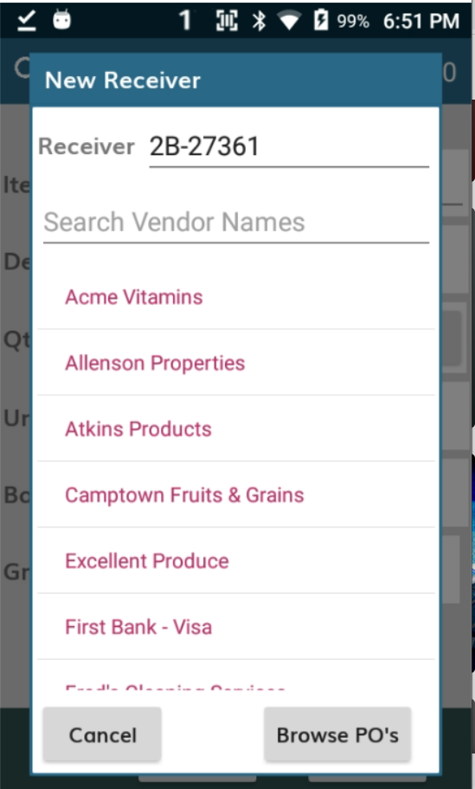The image size is (475, 789).
Task: Tap the download-complete checkmark status icon
Action: click(27, 21)
